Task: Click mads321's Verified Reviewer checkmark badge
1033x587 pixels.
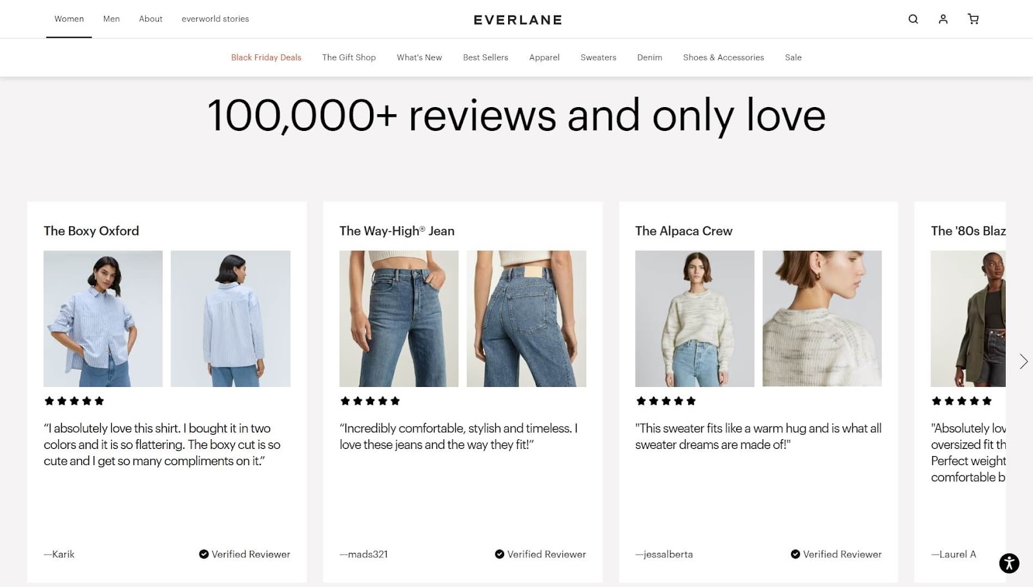Action: (500, 554)
